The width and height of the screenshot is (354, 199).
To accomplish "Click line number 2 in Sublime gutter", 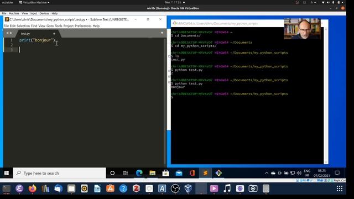I will pos(12,45).
